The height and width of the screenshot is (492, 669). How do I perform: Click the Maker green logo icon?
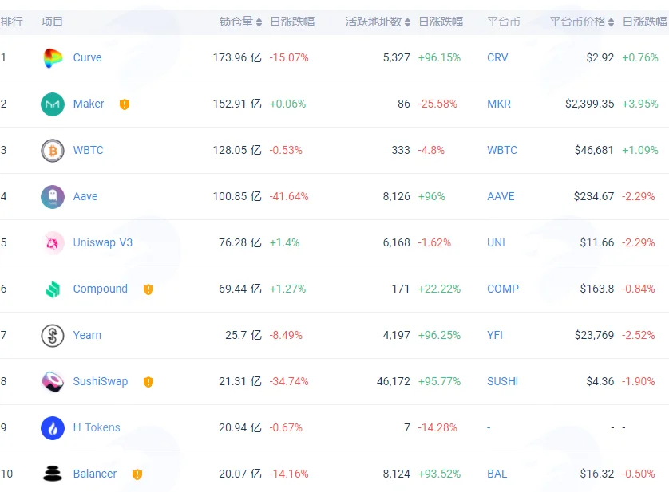(x=53, y=104)
